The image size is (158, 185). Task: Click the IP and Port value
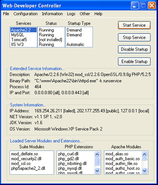62,92
